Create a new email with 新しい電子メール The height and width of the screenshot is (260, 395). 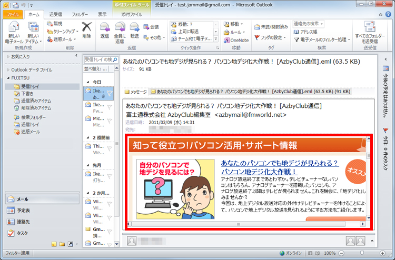14,33
